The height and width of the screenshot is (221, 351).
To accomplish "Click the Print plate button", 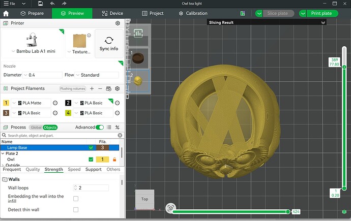I will 321,13.
